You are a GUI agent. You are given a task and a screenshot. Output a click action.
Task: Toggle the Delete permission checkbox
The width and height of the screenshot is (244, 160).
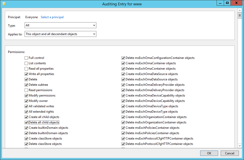26,79
